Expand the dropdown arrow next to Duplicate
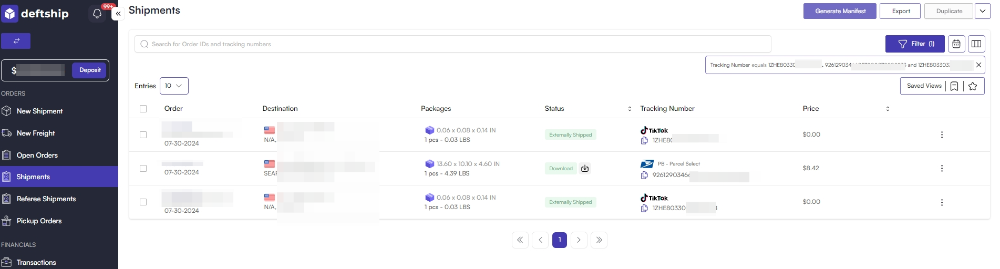 pos(983,11)
